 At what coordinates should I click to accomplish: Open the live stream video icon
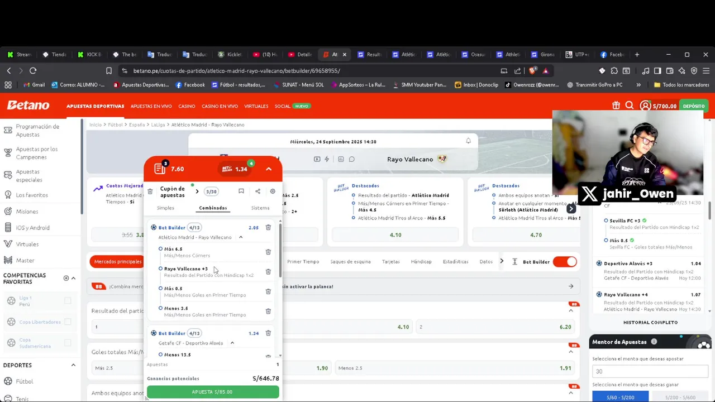tap(317, 159)
